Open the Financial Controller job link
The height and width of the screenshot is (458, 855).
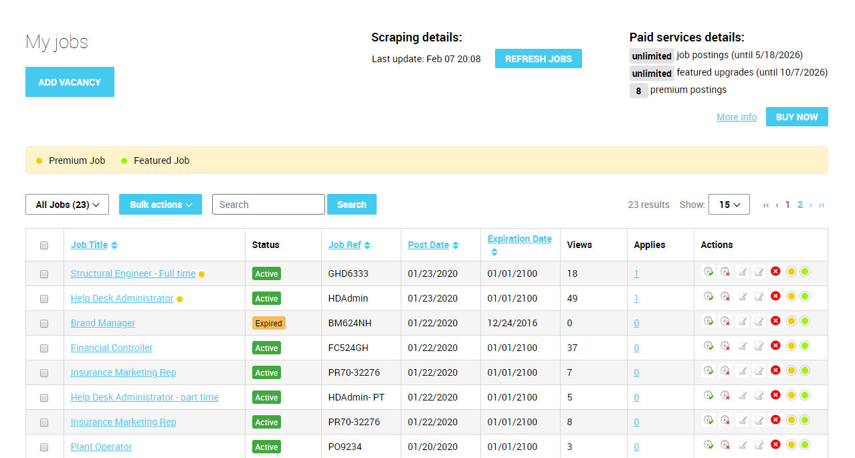click(x=112, y=348)
